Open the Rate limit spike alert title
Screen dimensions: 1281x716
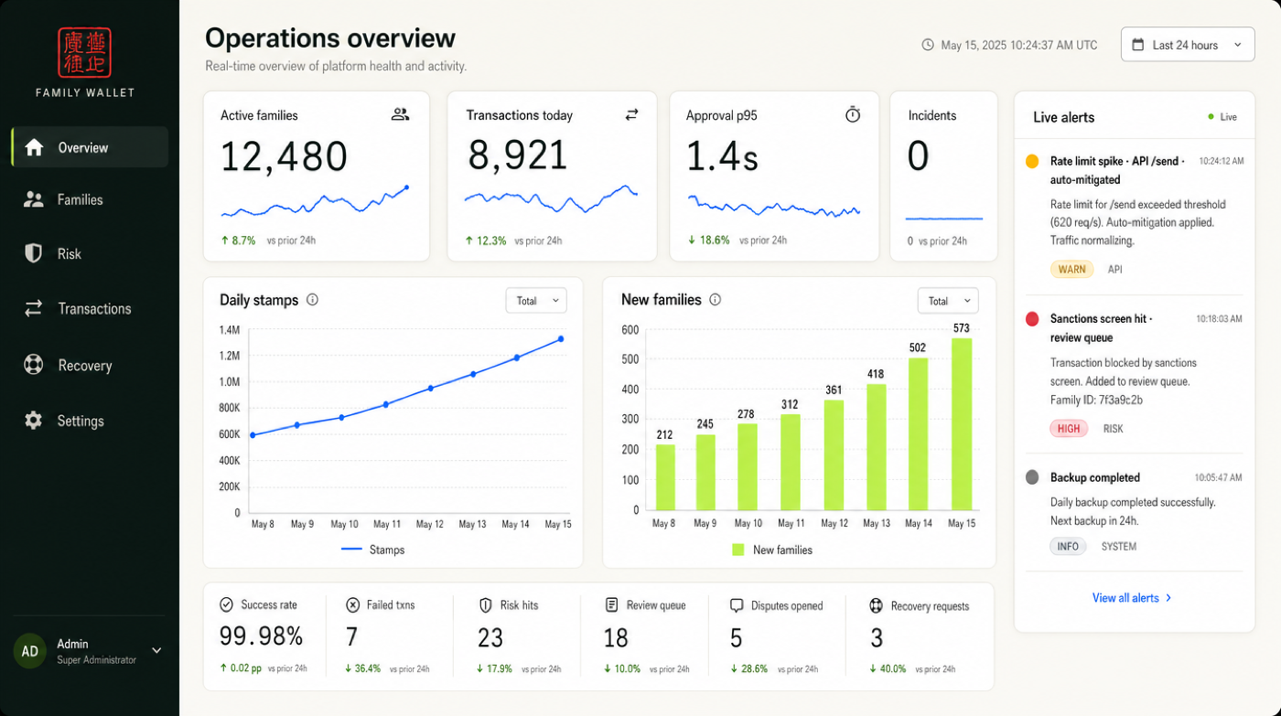pos(1118,170)
